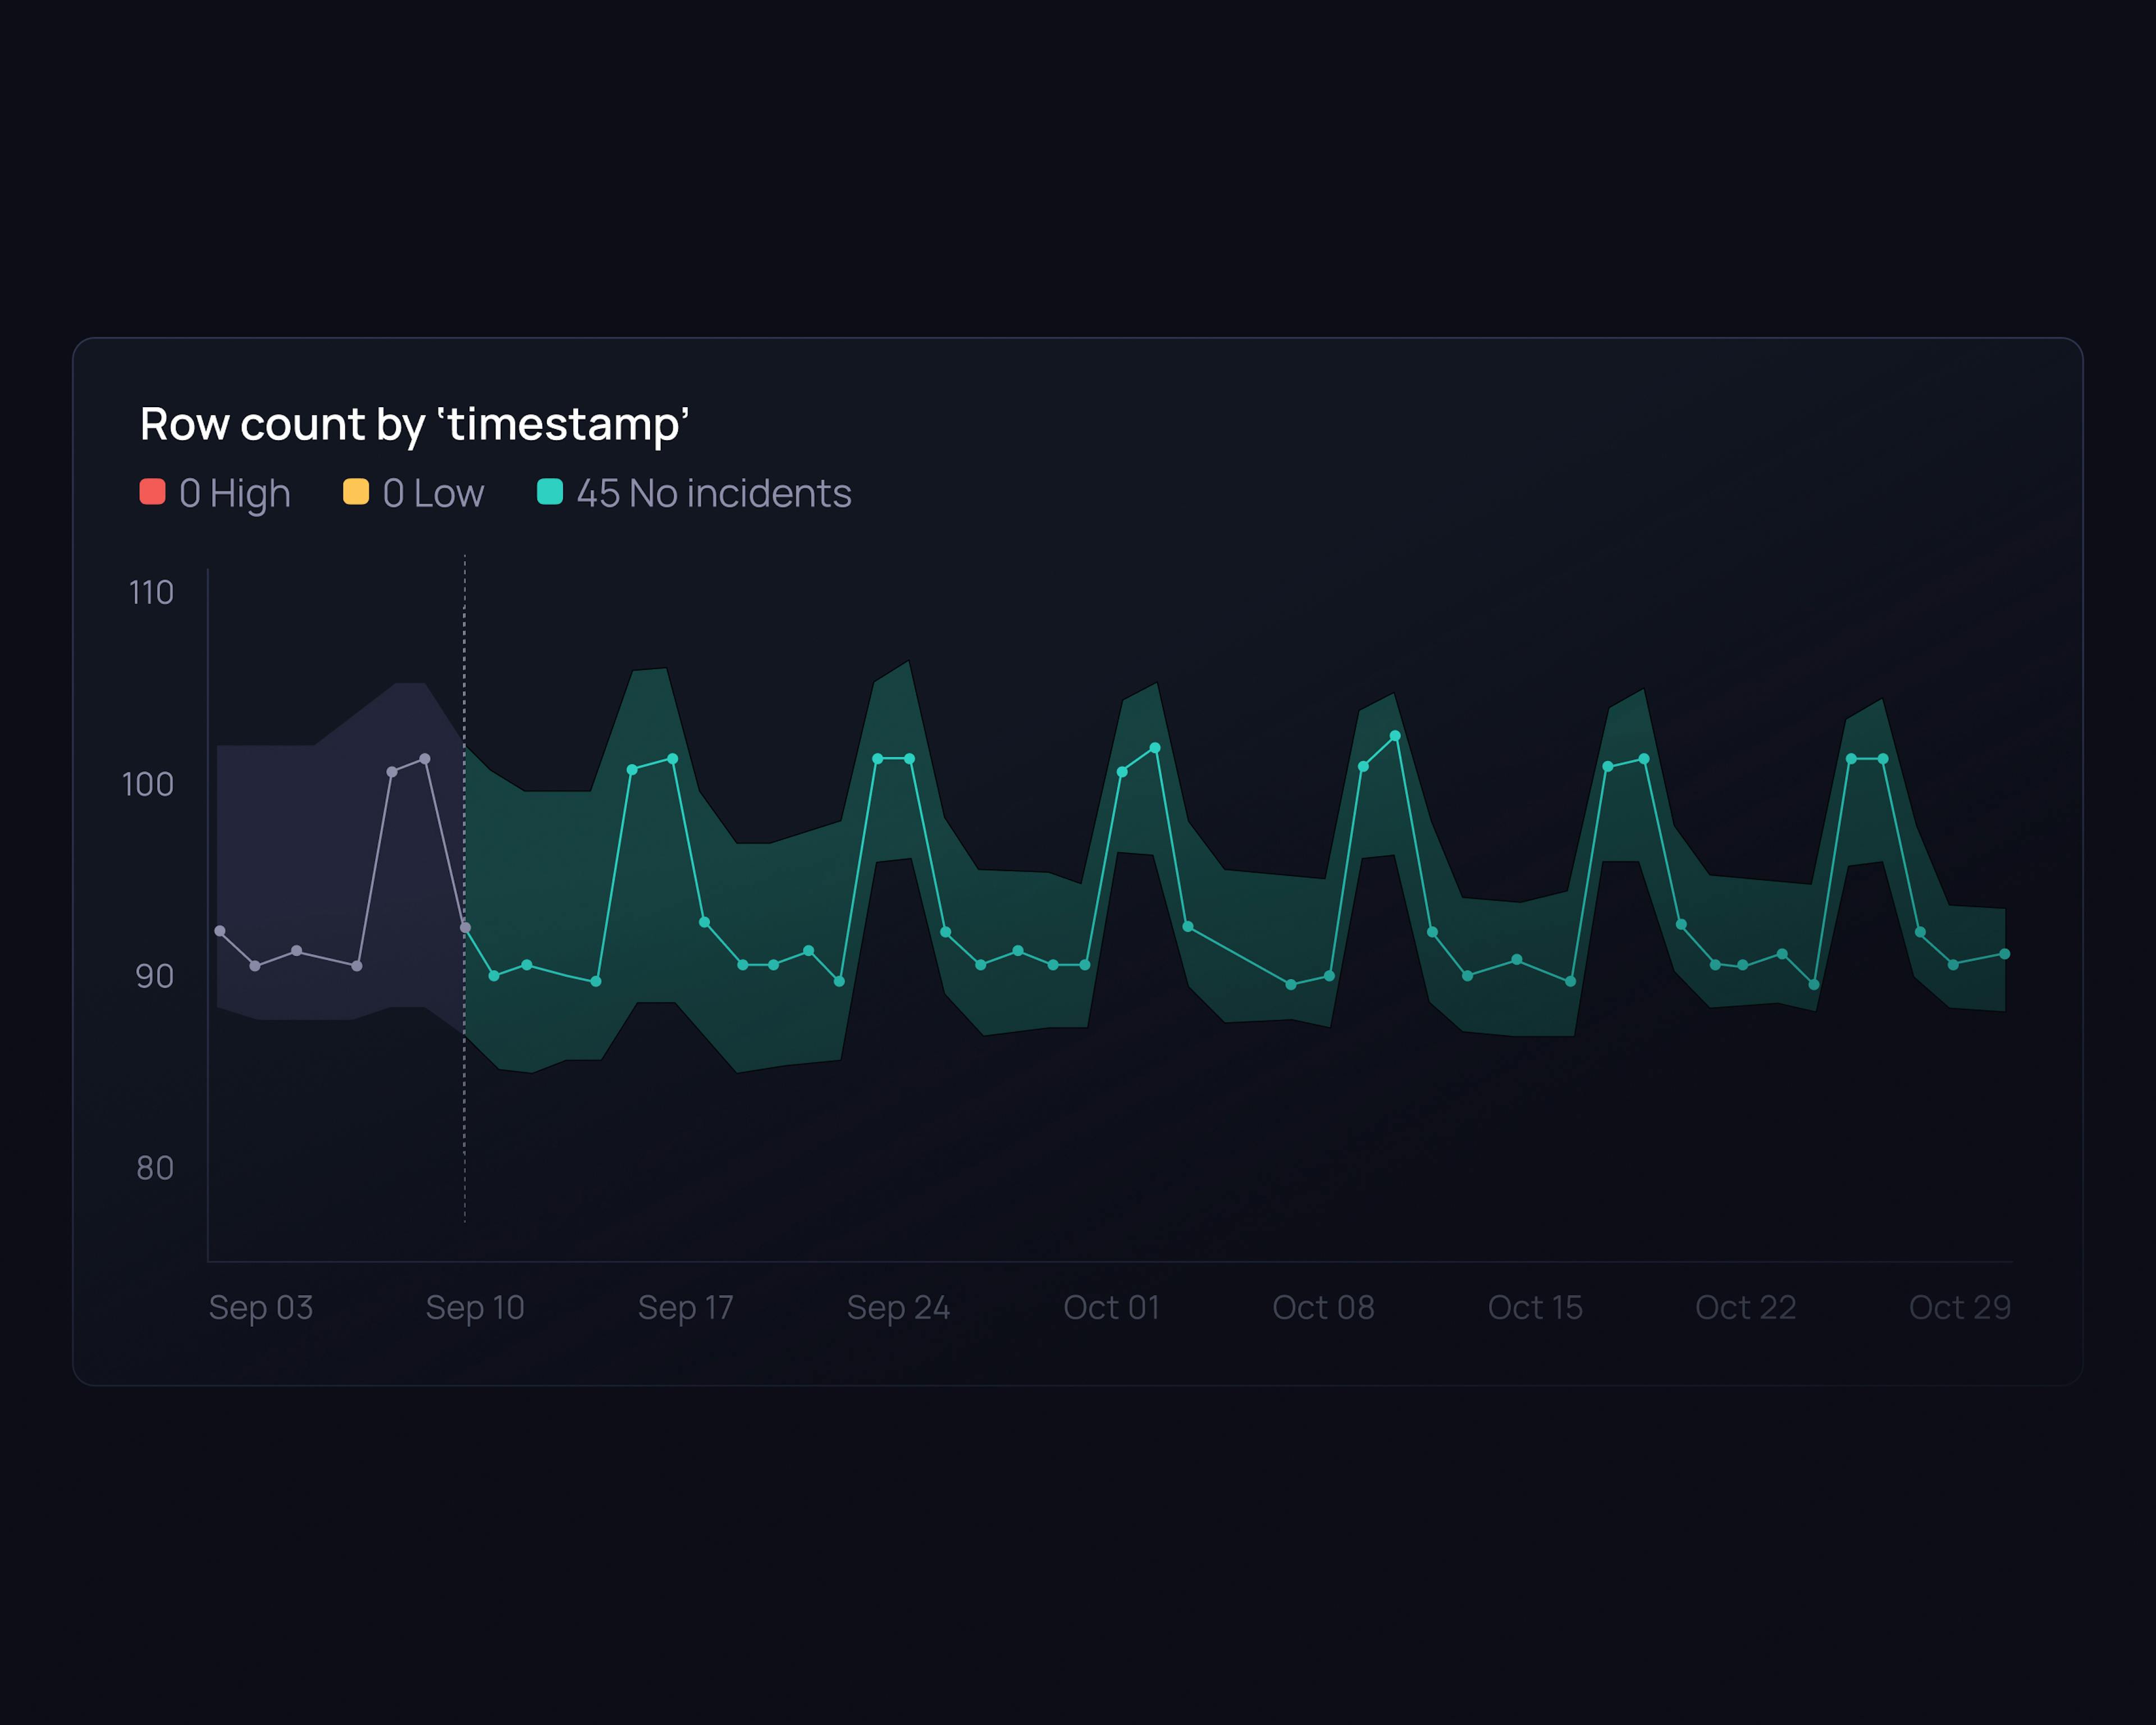
Task: Click the yellow Low legend swatch
Action: (x=356, y=492)
